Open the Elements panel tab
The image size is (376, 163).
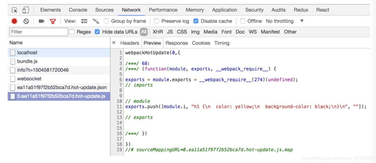(50, 10)
